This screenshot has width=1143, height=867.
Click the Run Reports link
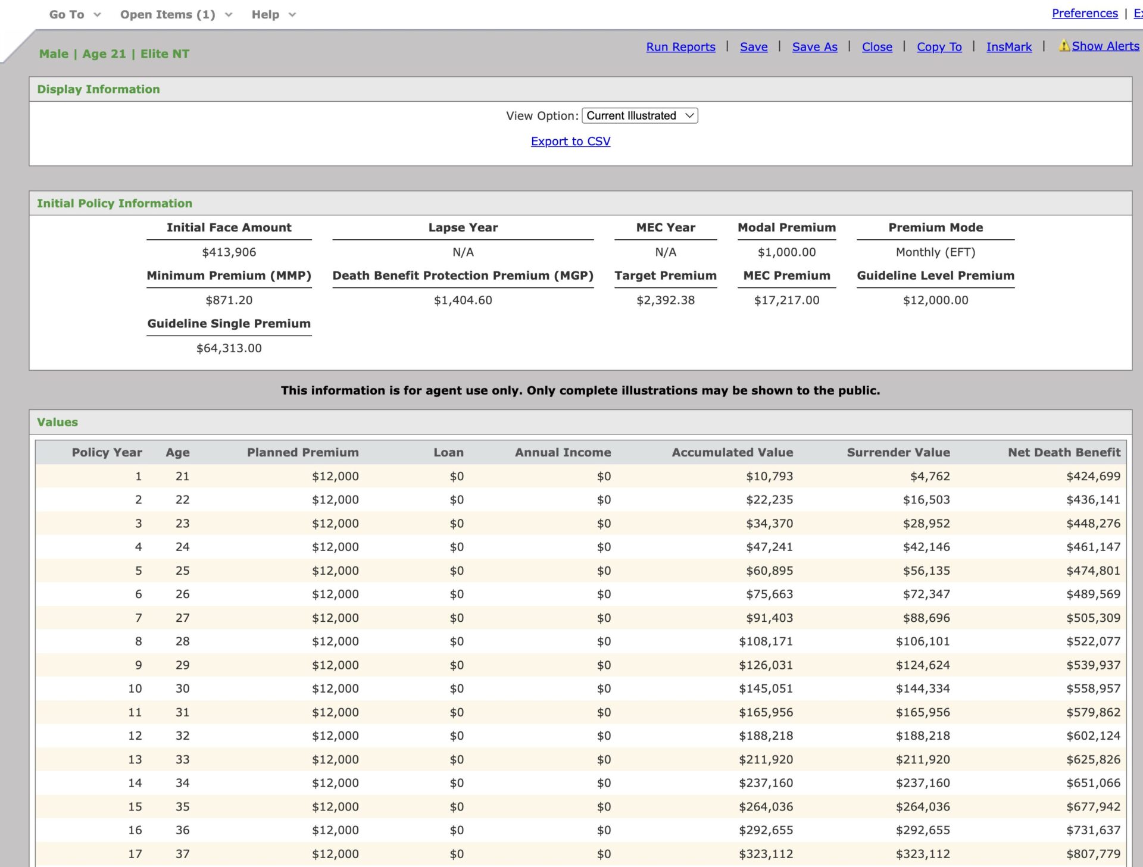point(680,46)
